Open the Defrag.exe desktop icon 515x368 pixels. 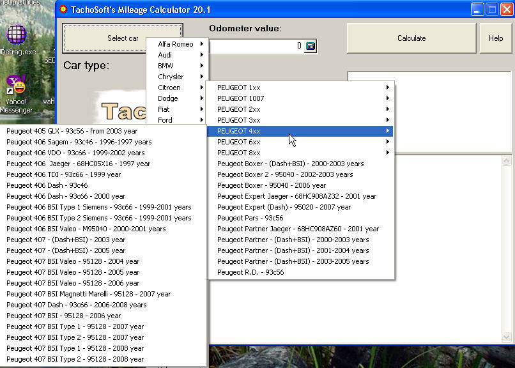17,40
